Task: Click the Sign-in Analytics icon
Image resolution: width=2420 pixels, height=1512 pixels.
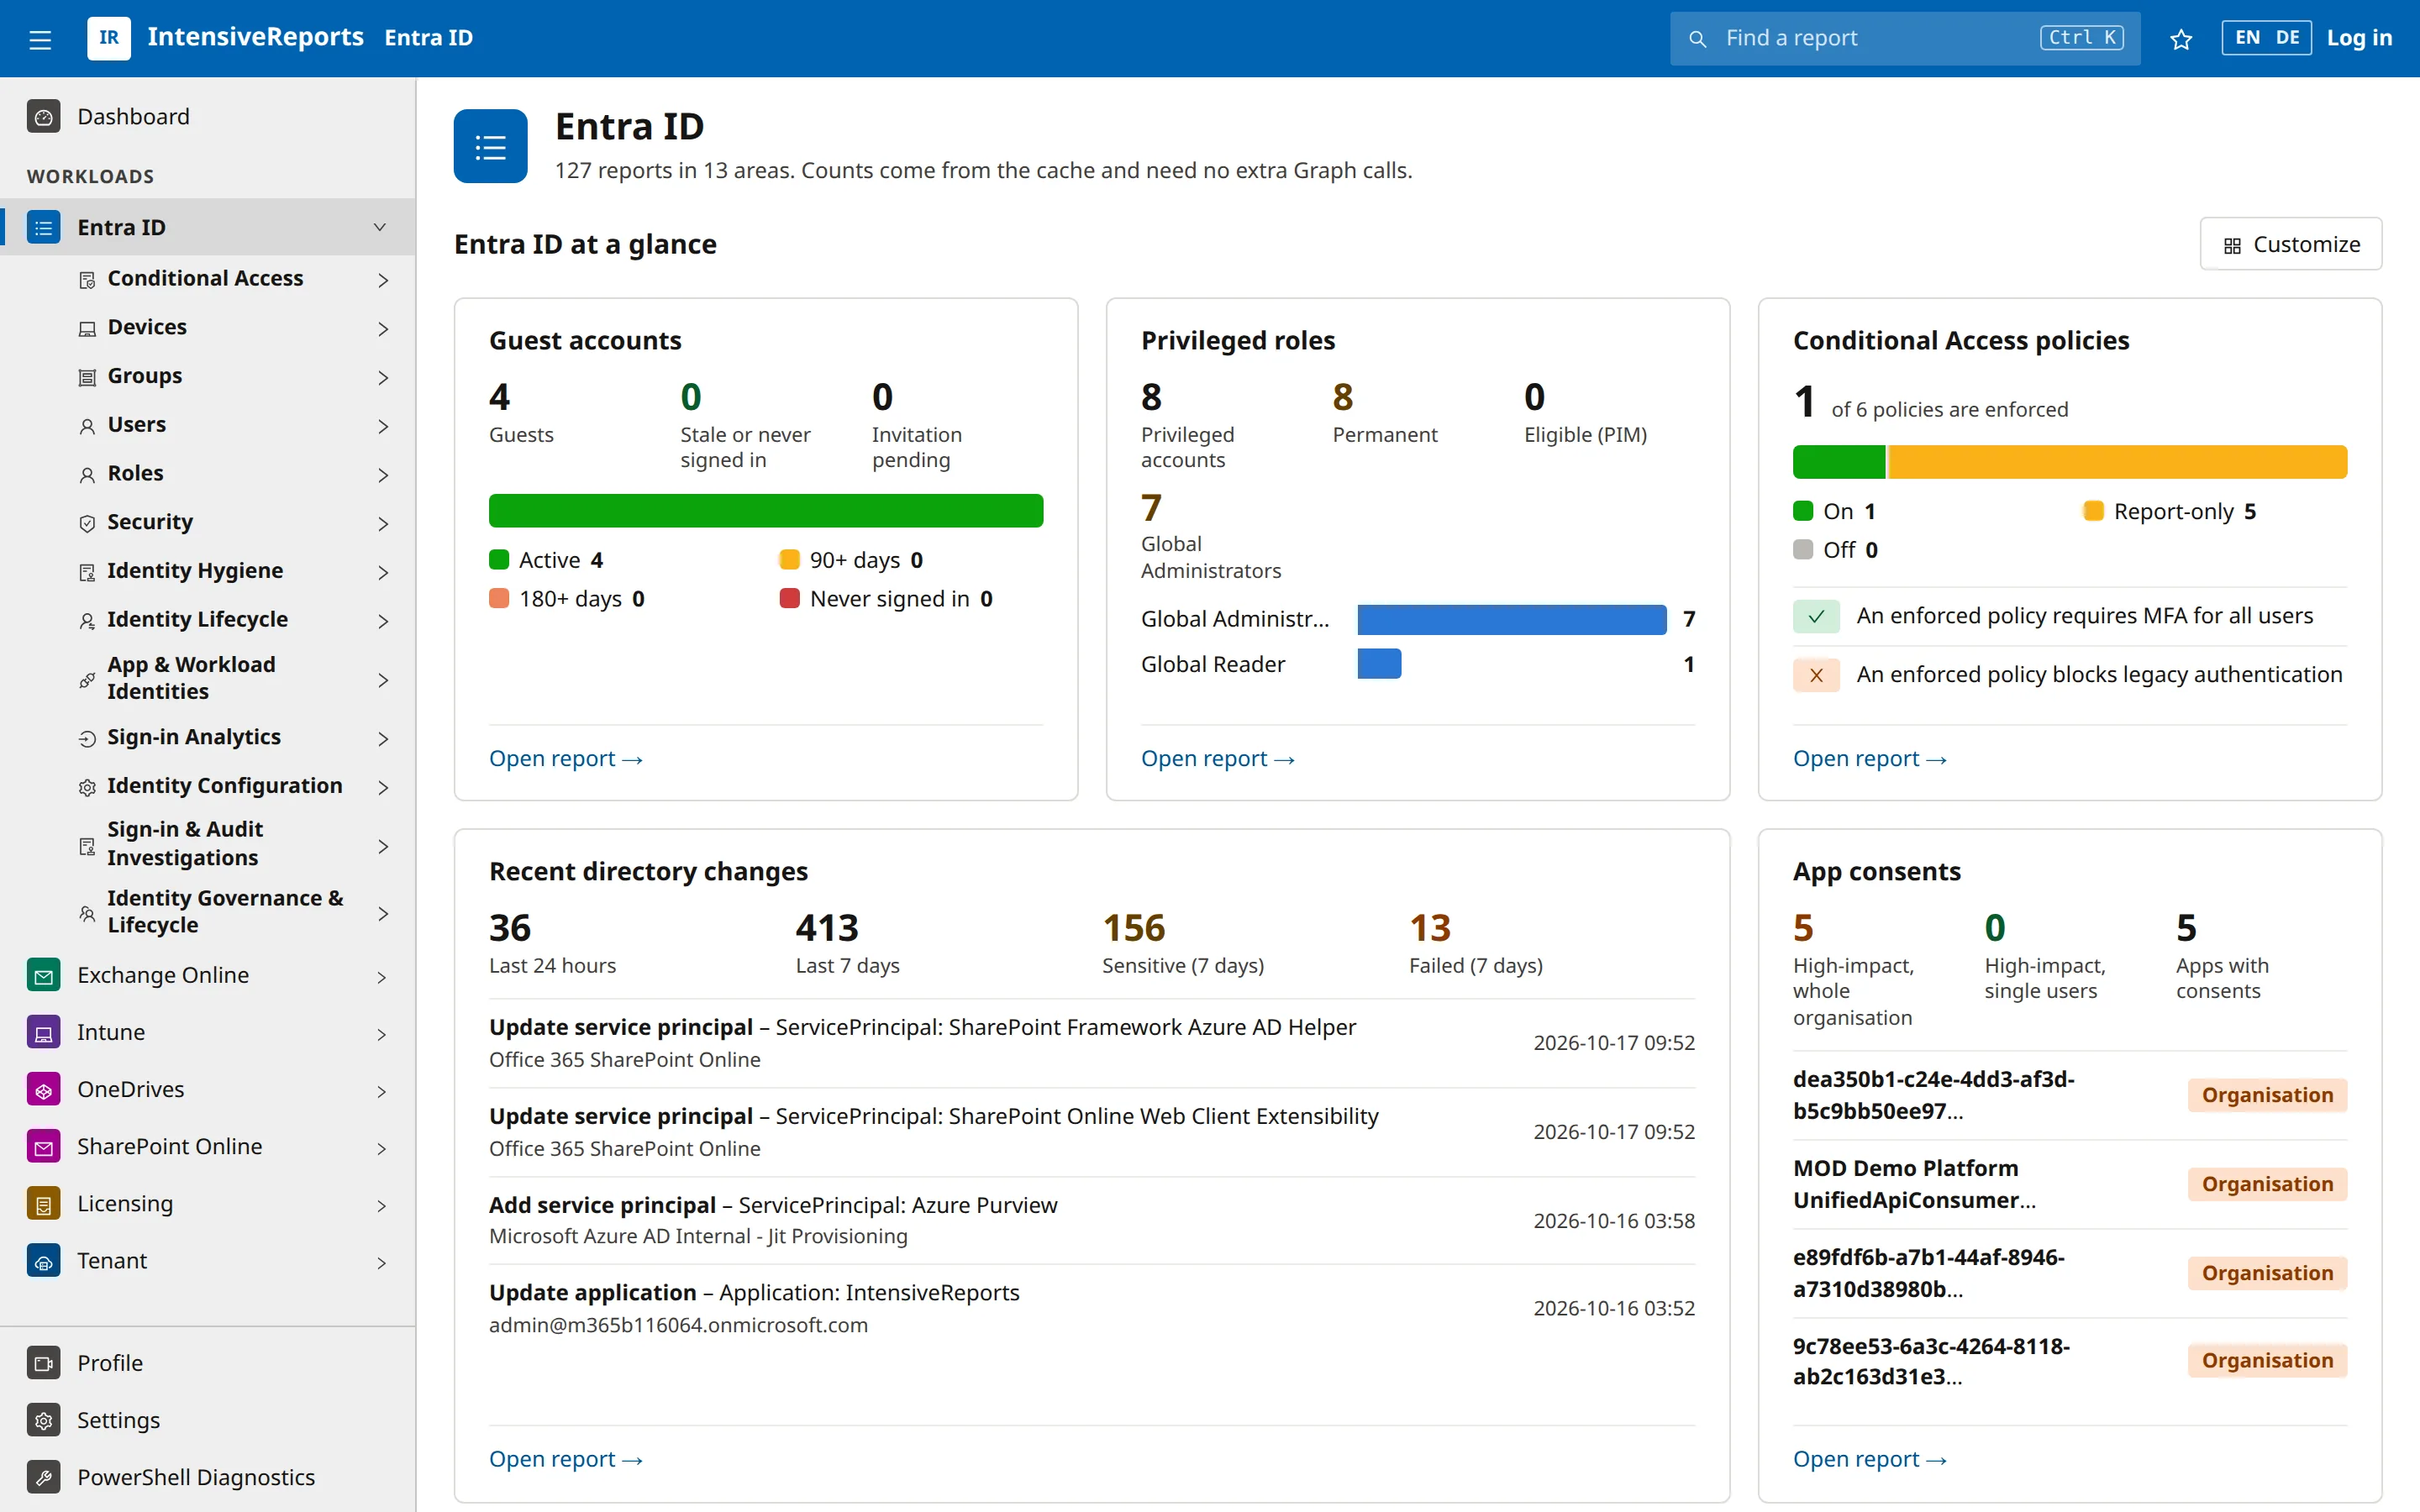Action: point(87,738)
